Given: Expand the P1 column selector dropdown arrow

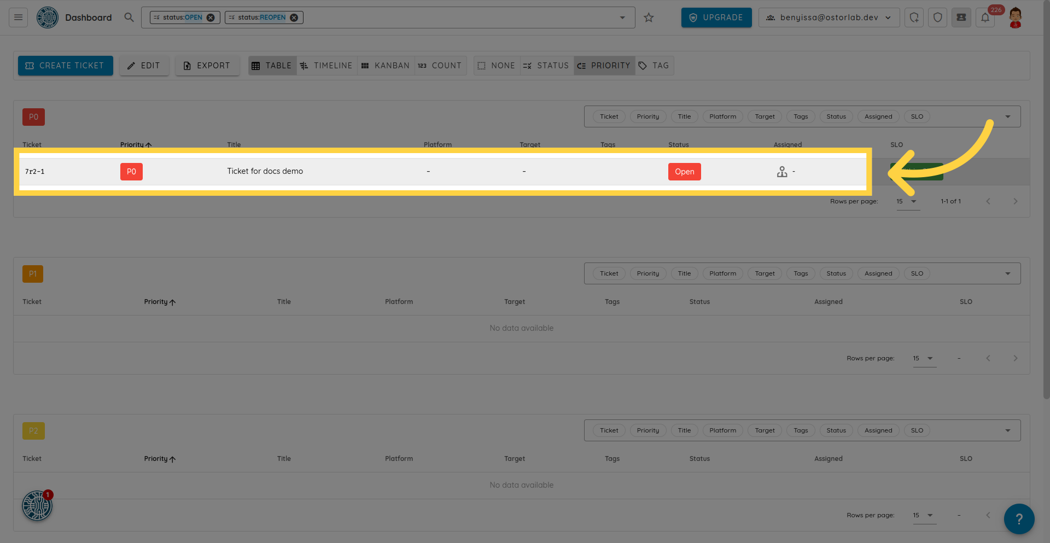Looking at the screenshot, I should pyautogui.click(x=1007, y=273).
